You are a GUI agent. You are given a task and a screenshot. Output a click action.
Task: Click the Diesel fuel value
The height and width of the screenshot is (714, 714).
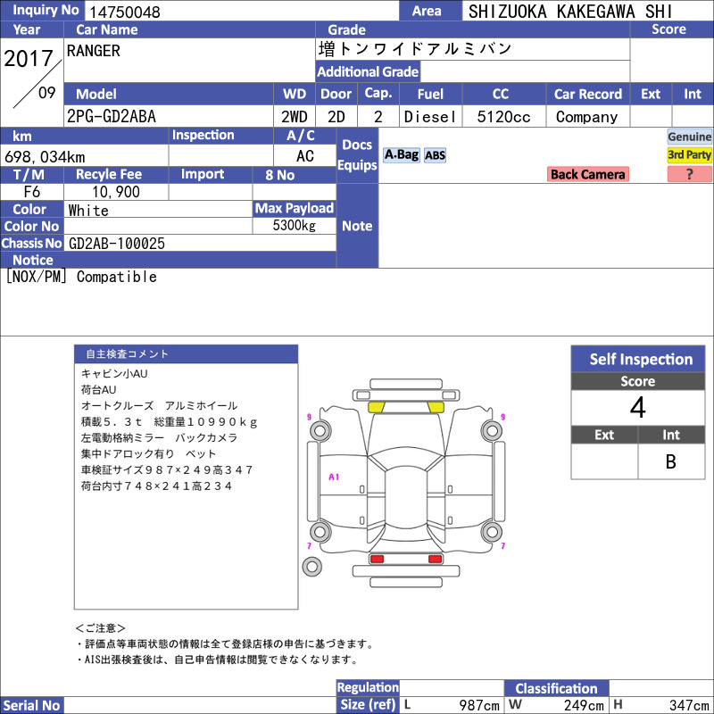point(430,117)
